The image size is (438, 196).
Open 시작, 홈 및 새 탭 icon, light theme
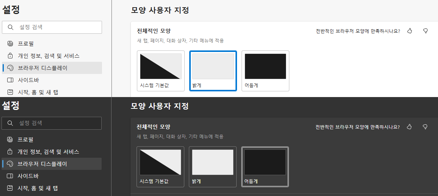click(x=10, y=92)
